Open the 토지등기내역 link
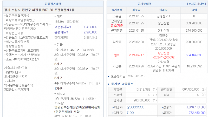This screenshot has width=208, height=117. click(x=196, y=4)
